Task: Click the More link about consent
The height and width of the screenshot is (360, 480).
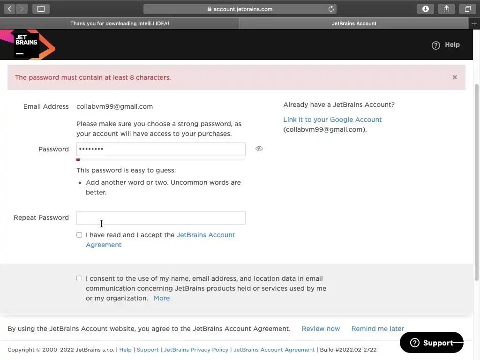Action: (162, 298)
